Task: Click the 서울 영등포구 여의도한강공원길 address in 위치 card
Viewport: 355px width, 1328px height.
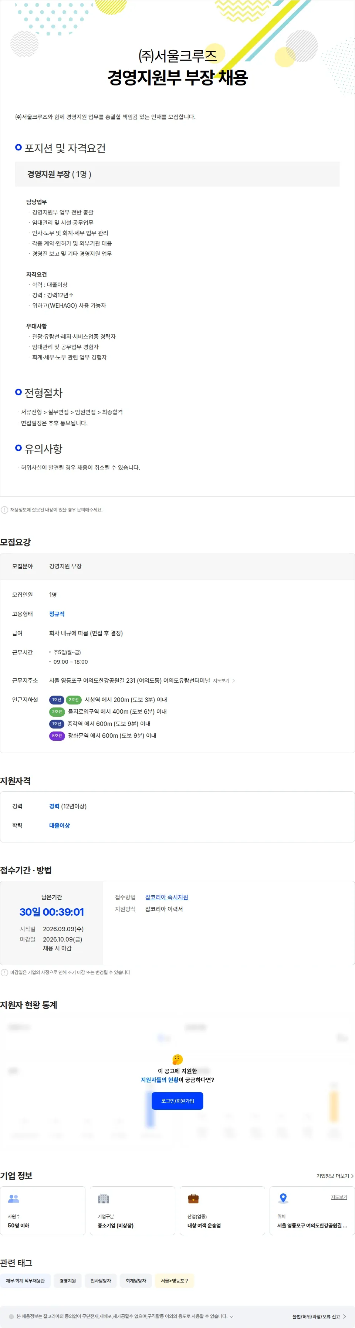Action: tap(312, 1226)
